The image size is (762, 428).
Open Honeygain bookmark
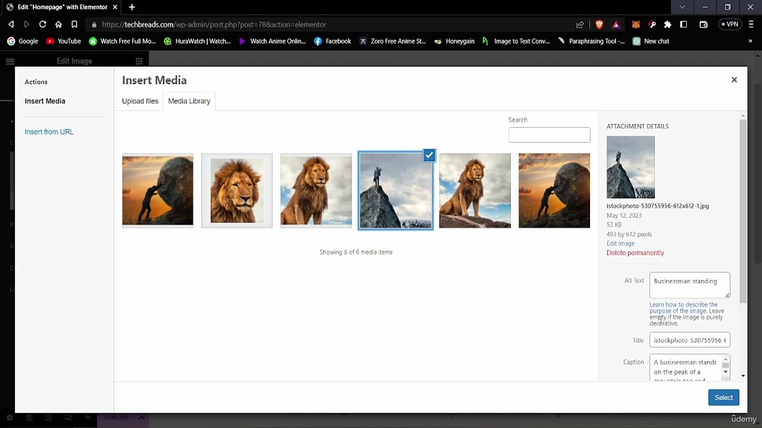pos(454,41)
